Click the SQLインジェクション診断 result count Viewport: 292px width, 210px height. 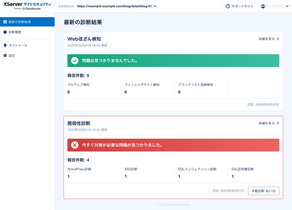coord(179,177)
